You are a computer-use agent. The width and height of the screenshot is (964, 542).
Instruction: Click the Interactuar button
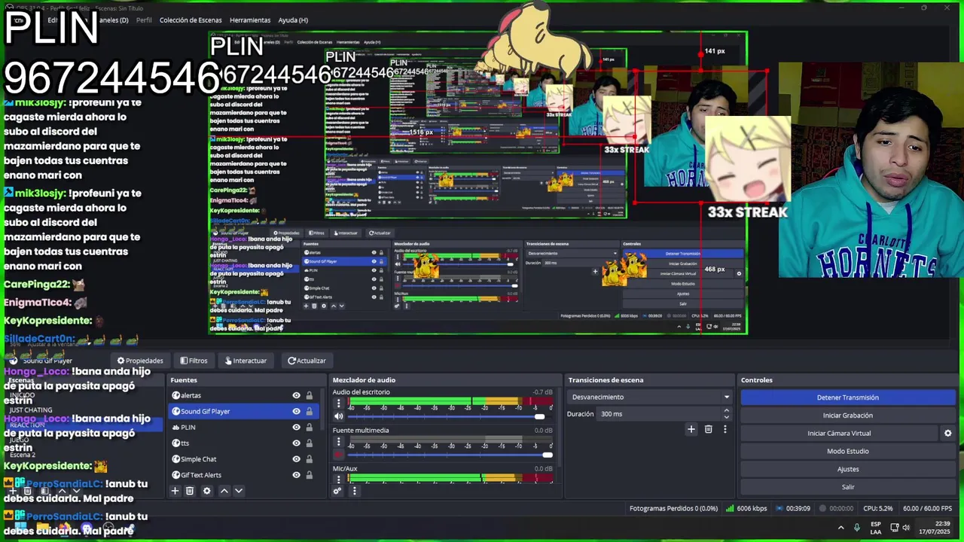246,361
